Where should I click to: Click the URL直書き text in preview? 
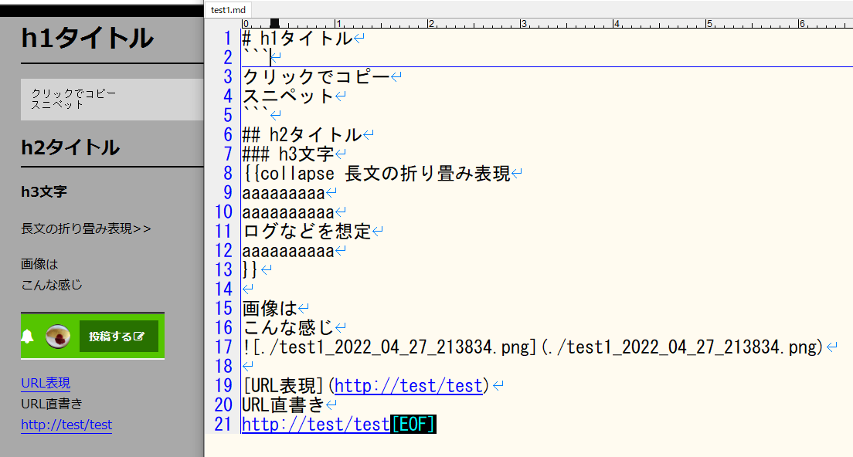point(52,404)
